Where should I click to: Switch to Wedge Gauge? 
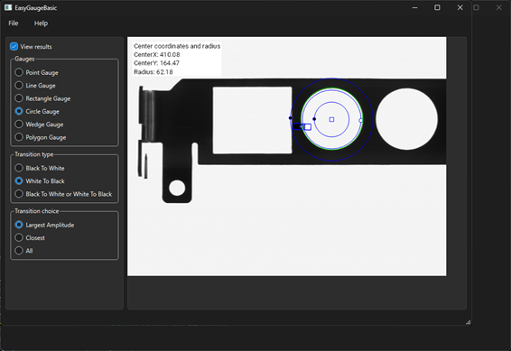19,125
